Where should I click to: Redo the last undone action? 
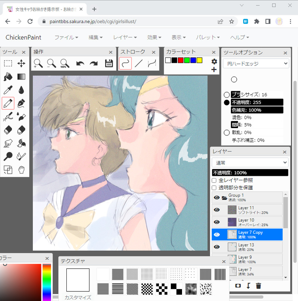pos(94,63)
